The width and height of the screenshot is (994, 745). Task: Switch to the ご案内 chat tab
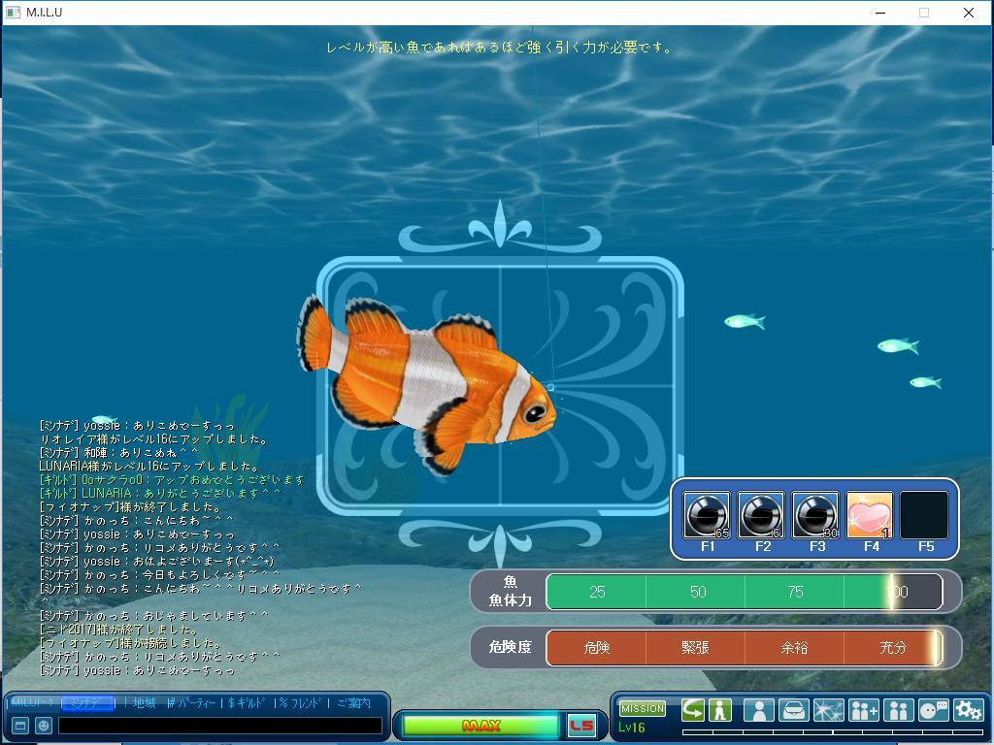coord(353,702)
